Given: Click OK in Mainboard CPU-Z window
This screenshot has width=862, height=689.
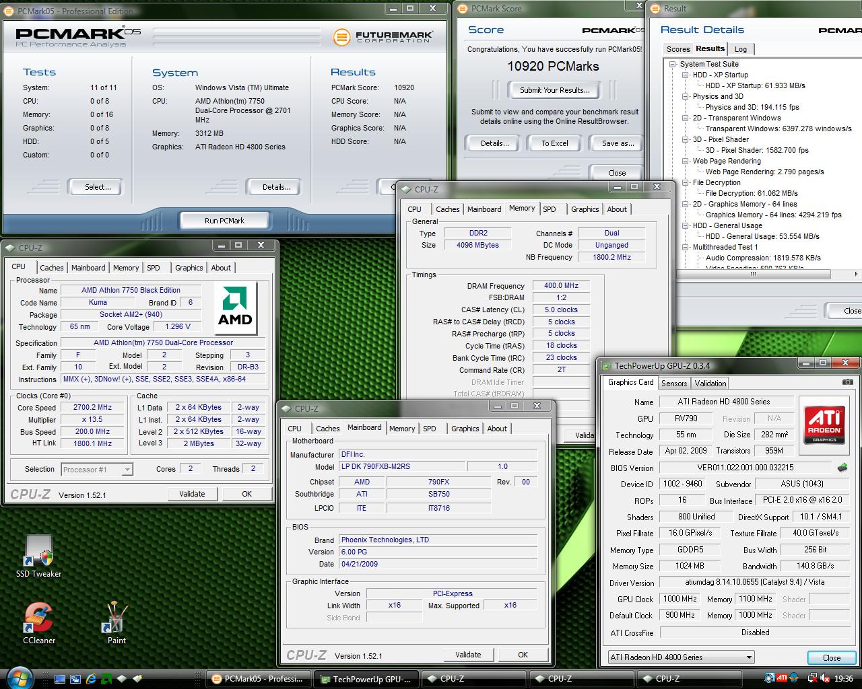Looking at the screenshot, I should [523, 655].
